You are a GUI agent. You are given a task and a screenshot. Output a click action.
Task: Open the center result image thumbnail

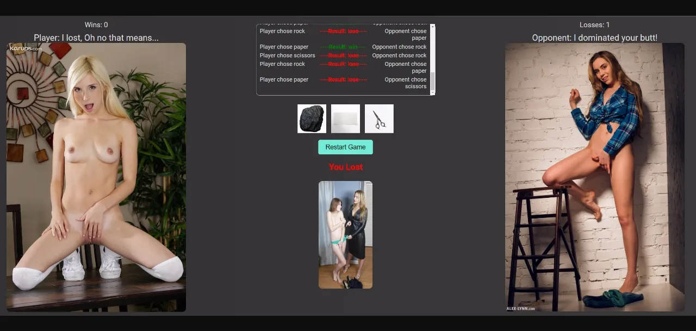click(x=345, y=234)
